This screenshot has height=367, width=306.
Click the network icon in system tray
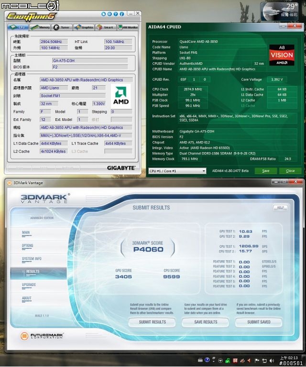(264, 360)
